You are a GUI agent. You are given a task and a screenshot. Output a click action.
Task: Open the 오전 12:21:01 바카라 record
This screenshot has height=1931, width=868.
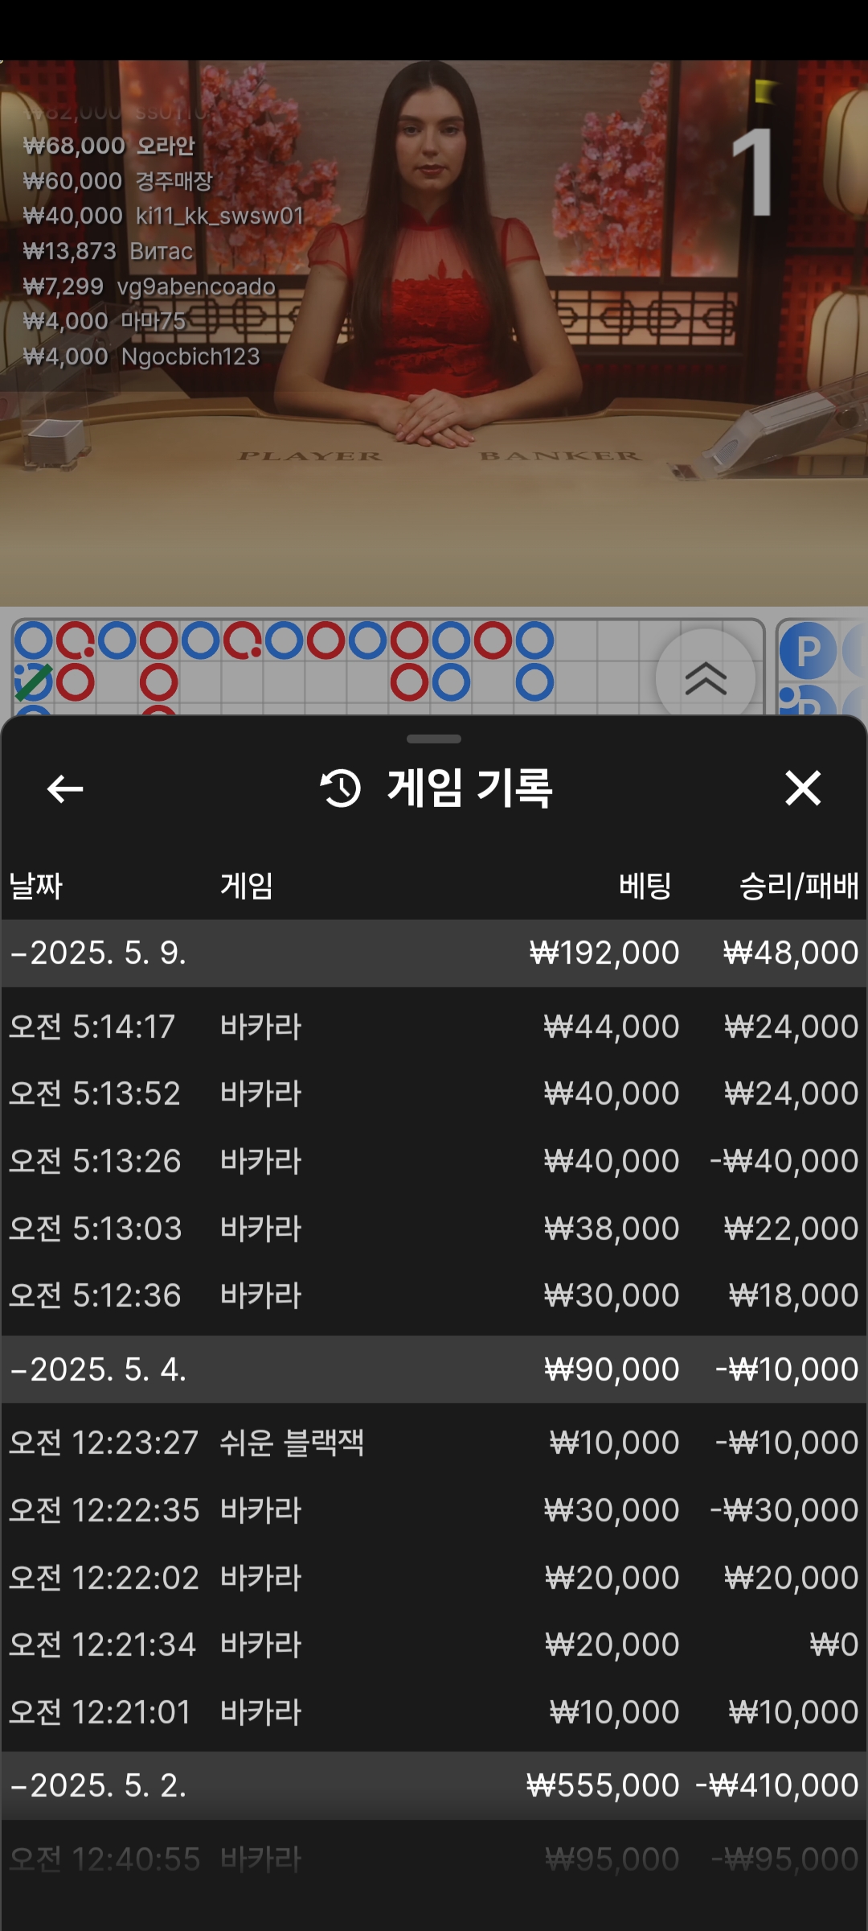point(434,1712)
